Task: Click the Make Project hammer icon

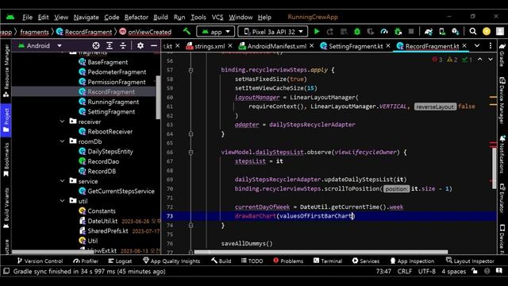Action: (x=187, y=32)
